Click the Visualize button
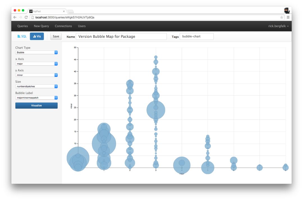 tap(36, 105)
